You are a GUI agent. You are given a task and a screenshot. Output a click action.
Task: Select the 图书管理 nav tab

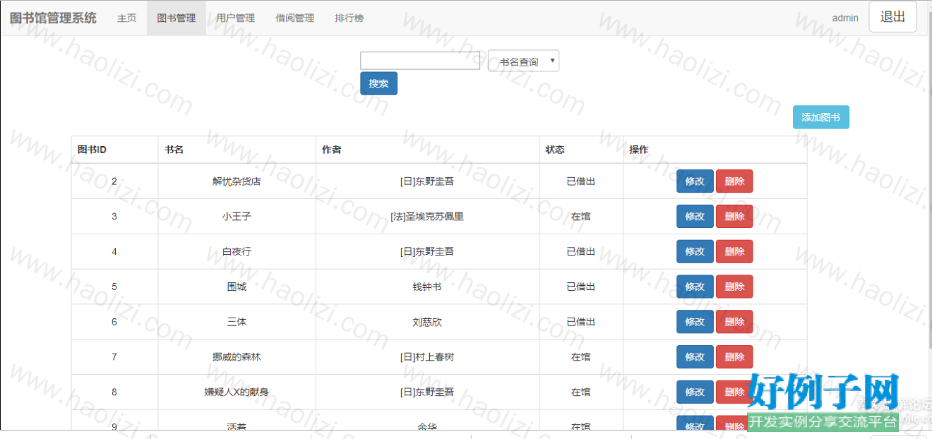[x=177, y=18]
